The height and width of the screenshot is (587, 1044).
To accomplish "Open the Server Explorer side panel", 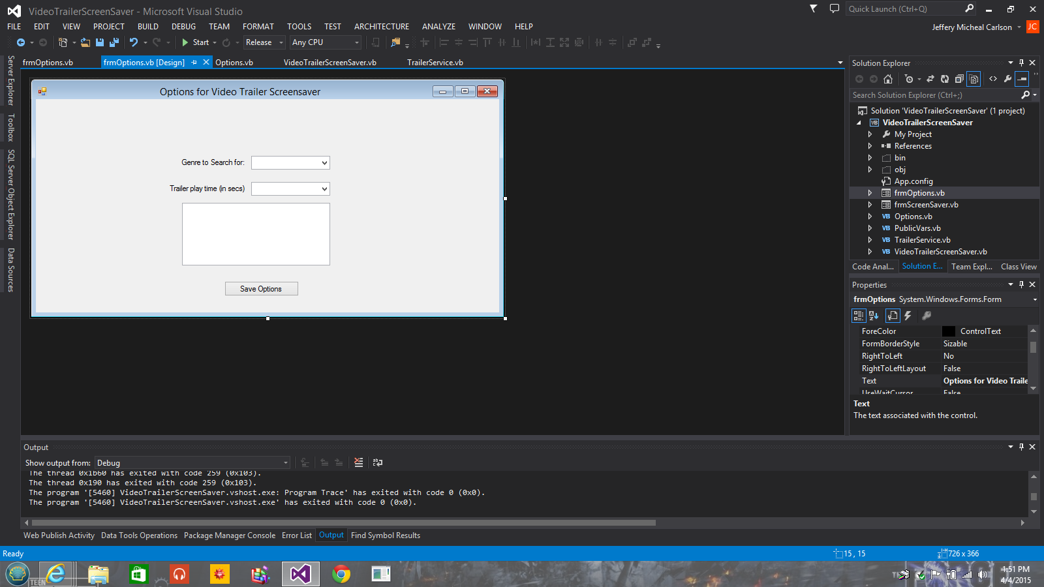I will click(x=10, y=80).
